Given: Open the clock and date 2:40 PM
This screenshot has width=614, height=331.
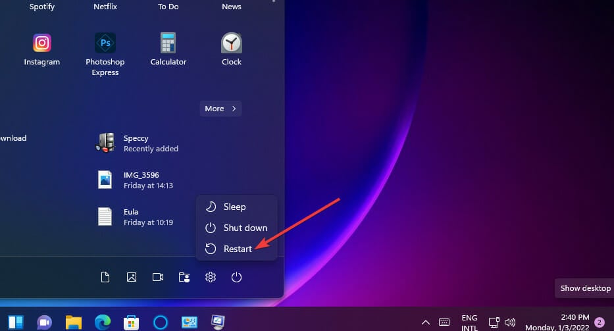Looking at the screenshot, I should [x=557, y=322].
